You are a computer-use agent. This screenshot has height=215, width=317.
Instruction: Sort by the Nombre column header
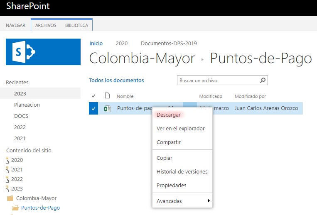(x=125, y=96)
